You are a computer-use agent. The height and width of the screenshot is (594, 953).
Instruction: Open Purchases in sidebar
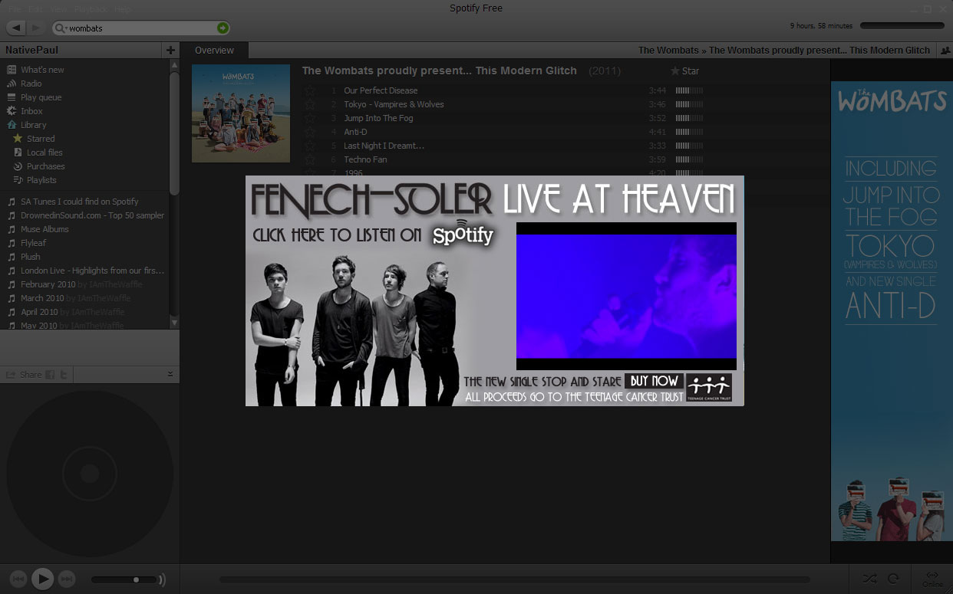45,166
